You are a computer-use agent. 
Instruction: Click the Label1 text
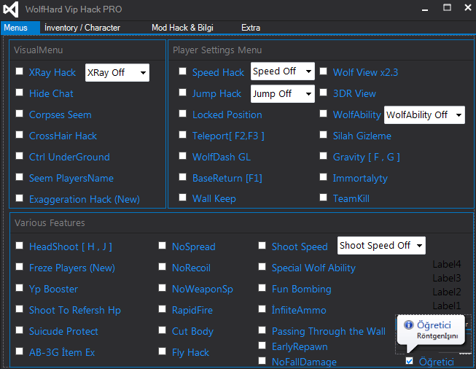pos(447,306)
